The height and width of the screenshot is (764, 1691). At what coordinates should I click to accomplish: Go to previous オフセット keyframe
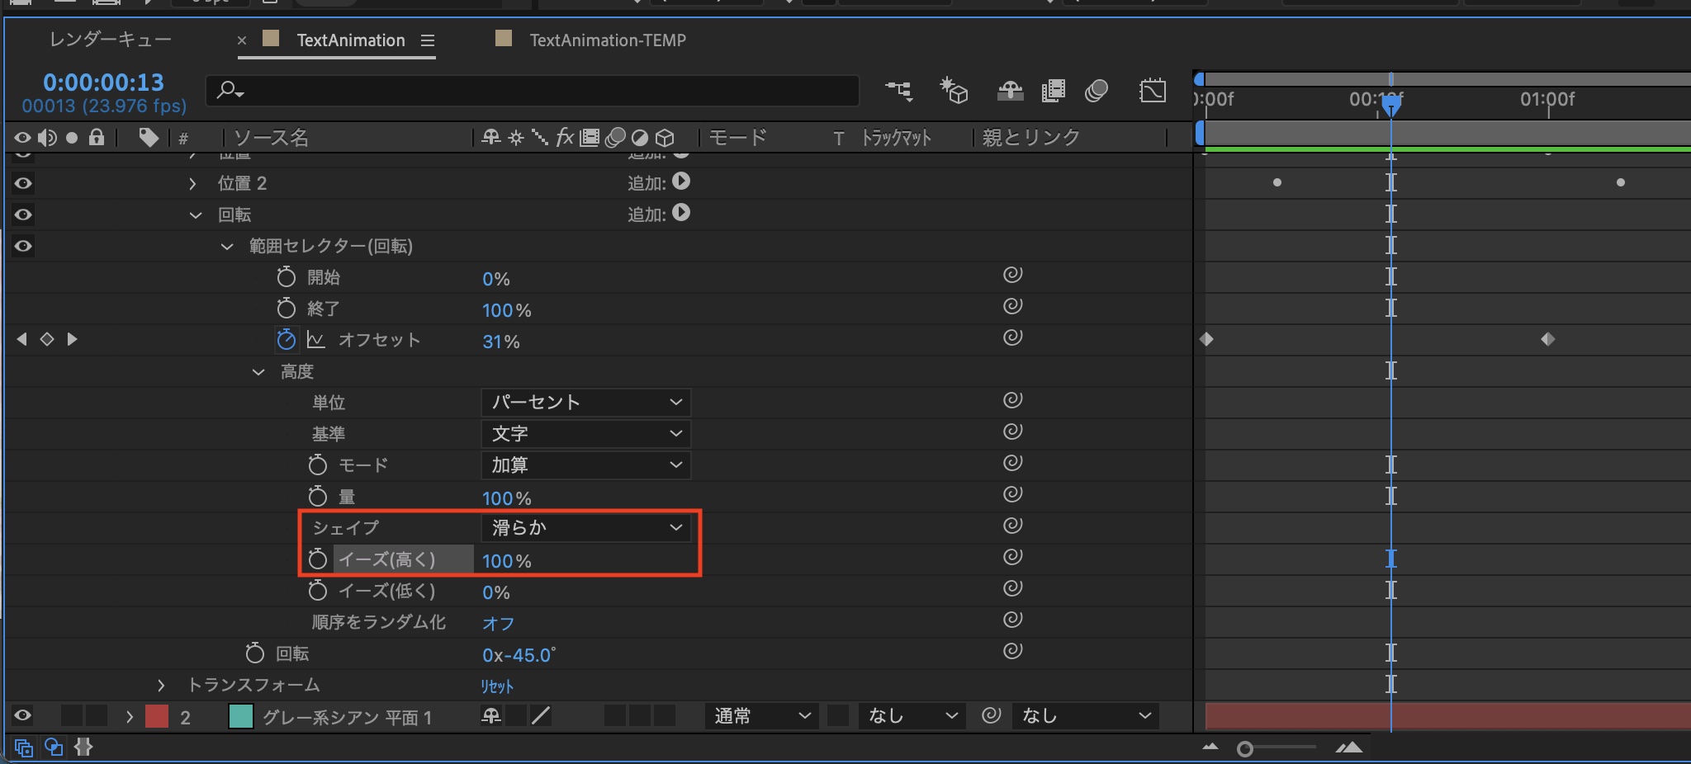[x=21, y=339]
